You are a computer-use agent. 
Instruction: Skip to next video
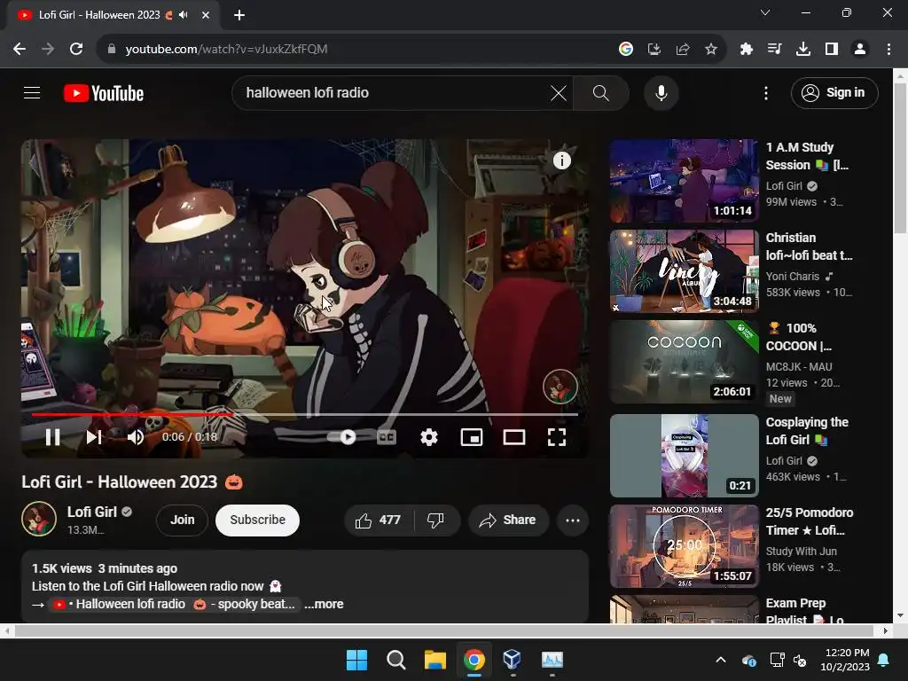pyautogui.click(x=94, y=436)
